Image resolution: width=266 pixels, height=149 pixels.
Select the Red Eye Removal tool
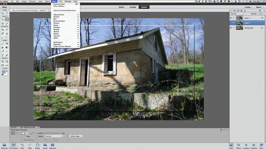[x=2, y=29]
